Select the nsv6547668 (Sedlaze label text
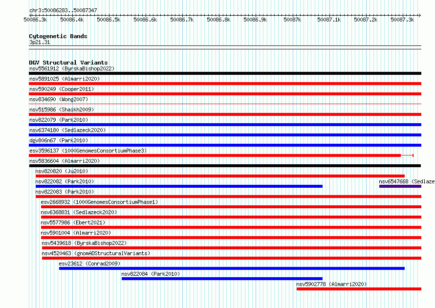The image size is (435, 308). coord(407,181)
